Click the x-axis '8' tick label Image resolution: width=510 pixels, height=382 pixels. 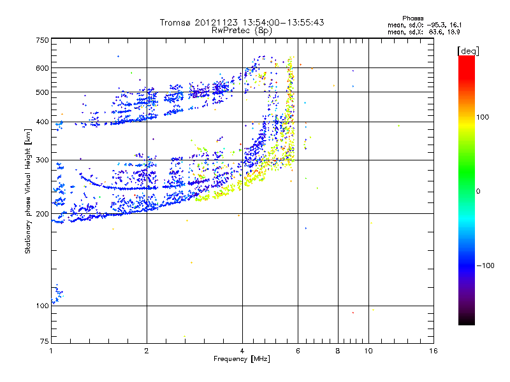338,351
